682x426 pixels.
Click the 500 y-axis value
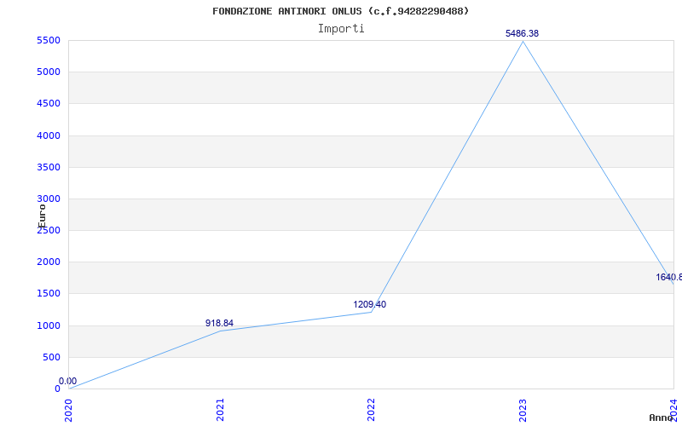click(x=53, y=357)
